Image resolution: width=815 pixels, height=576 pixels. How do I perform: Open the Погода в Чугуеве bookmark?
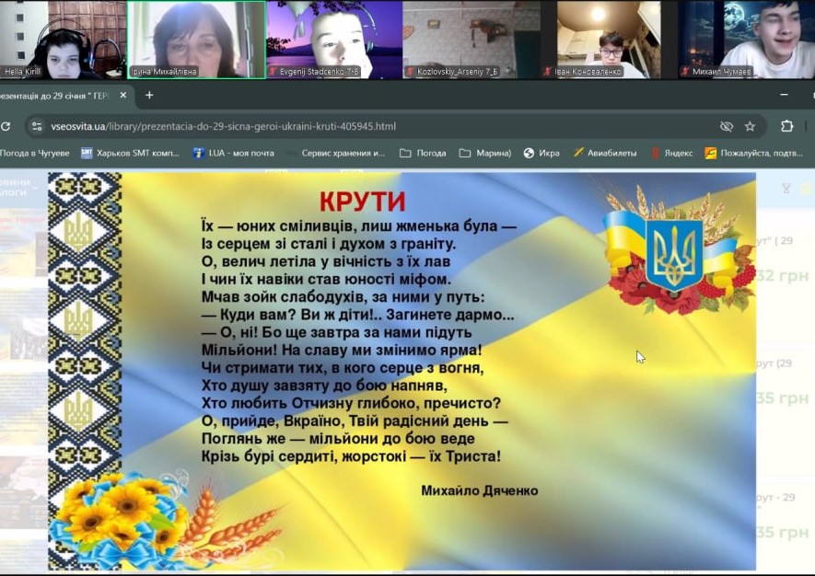(x=35, y=153)
